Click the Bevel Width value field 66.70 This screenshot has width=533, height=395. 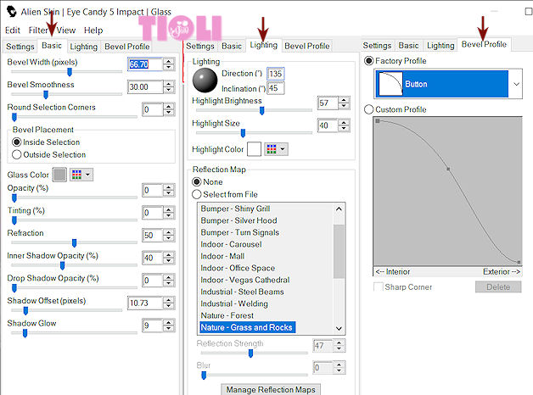pos(145,64)
